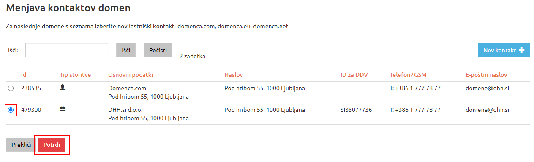534x162 pixels.
Task: Select radio button for contact 238535
Action: [x=11, y=88]
